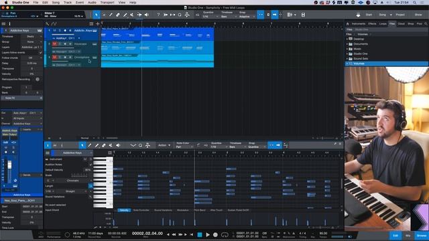Screen dimensions: 429x241
Task: Open the Apple menu
Action: (6, 3)
